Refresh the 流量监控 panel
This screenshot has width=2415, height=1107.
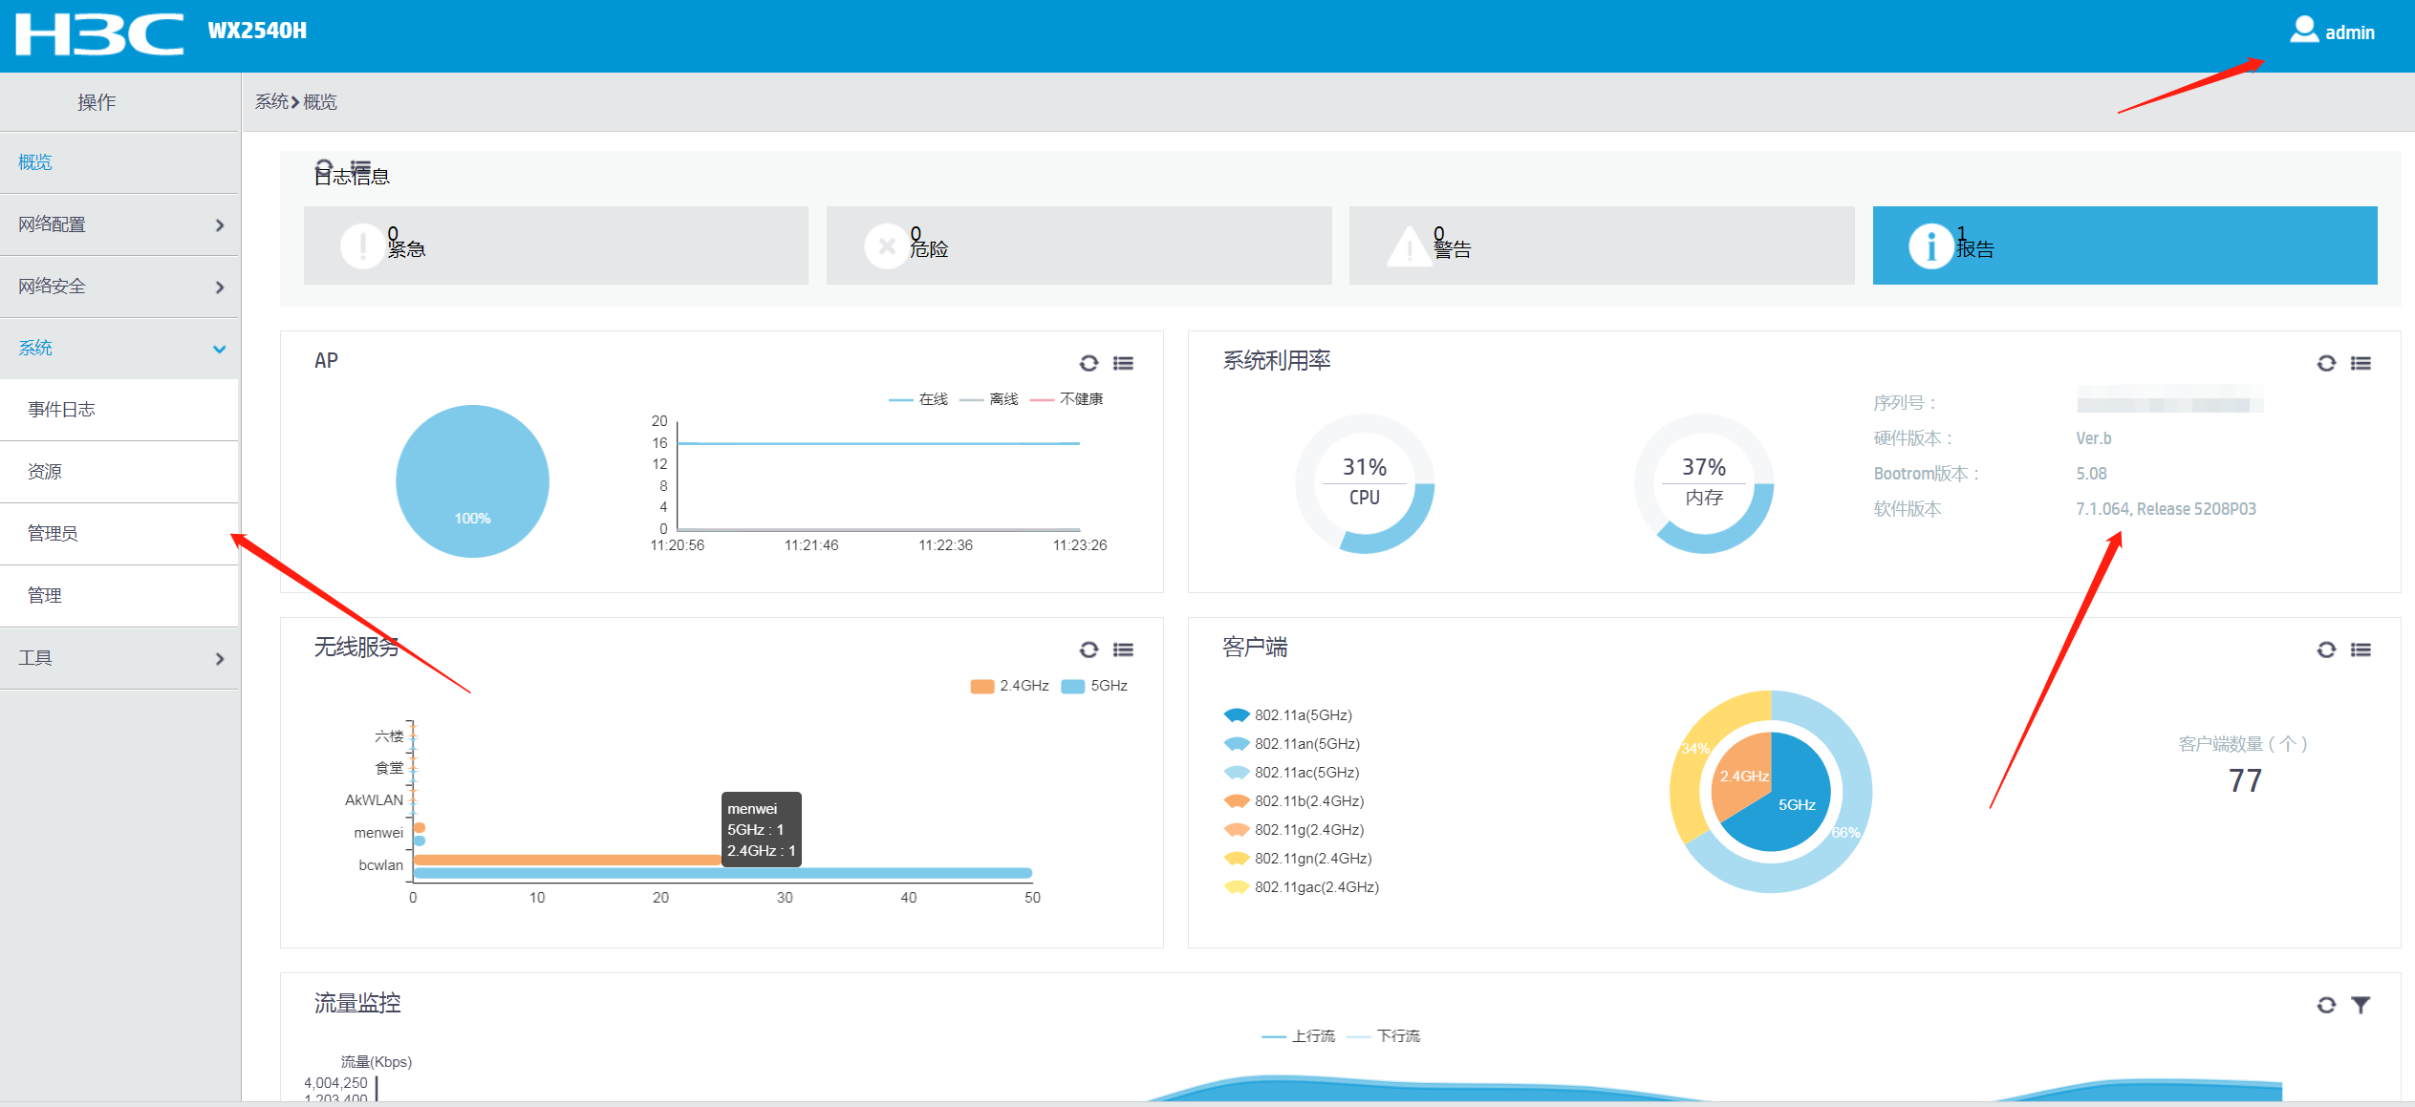point(2326,1005)
